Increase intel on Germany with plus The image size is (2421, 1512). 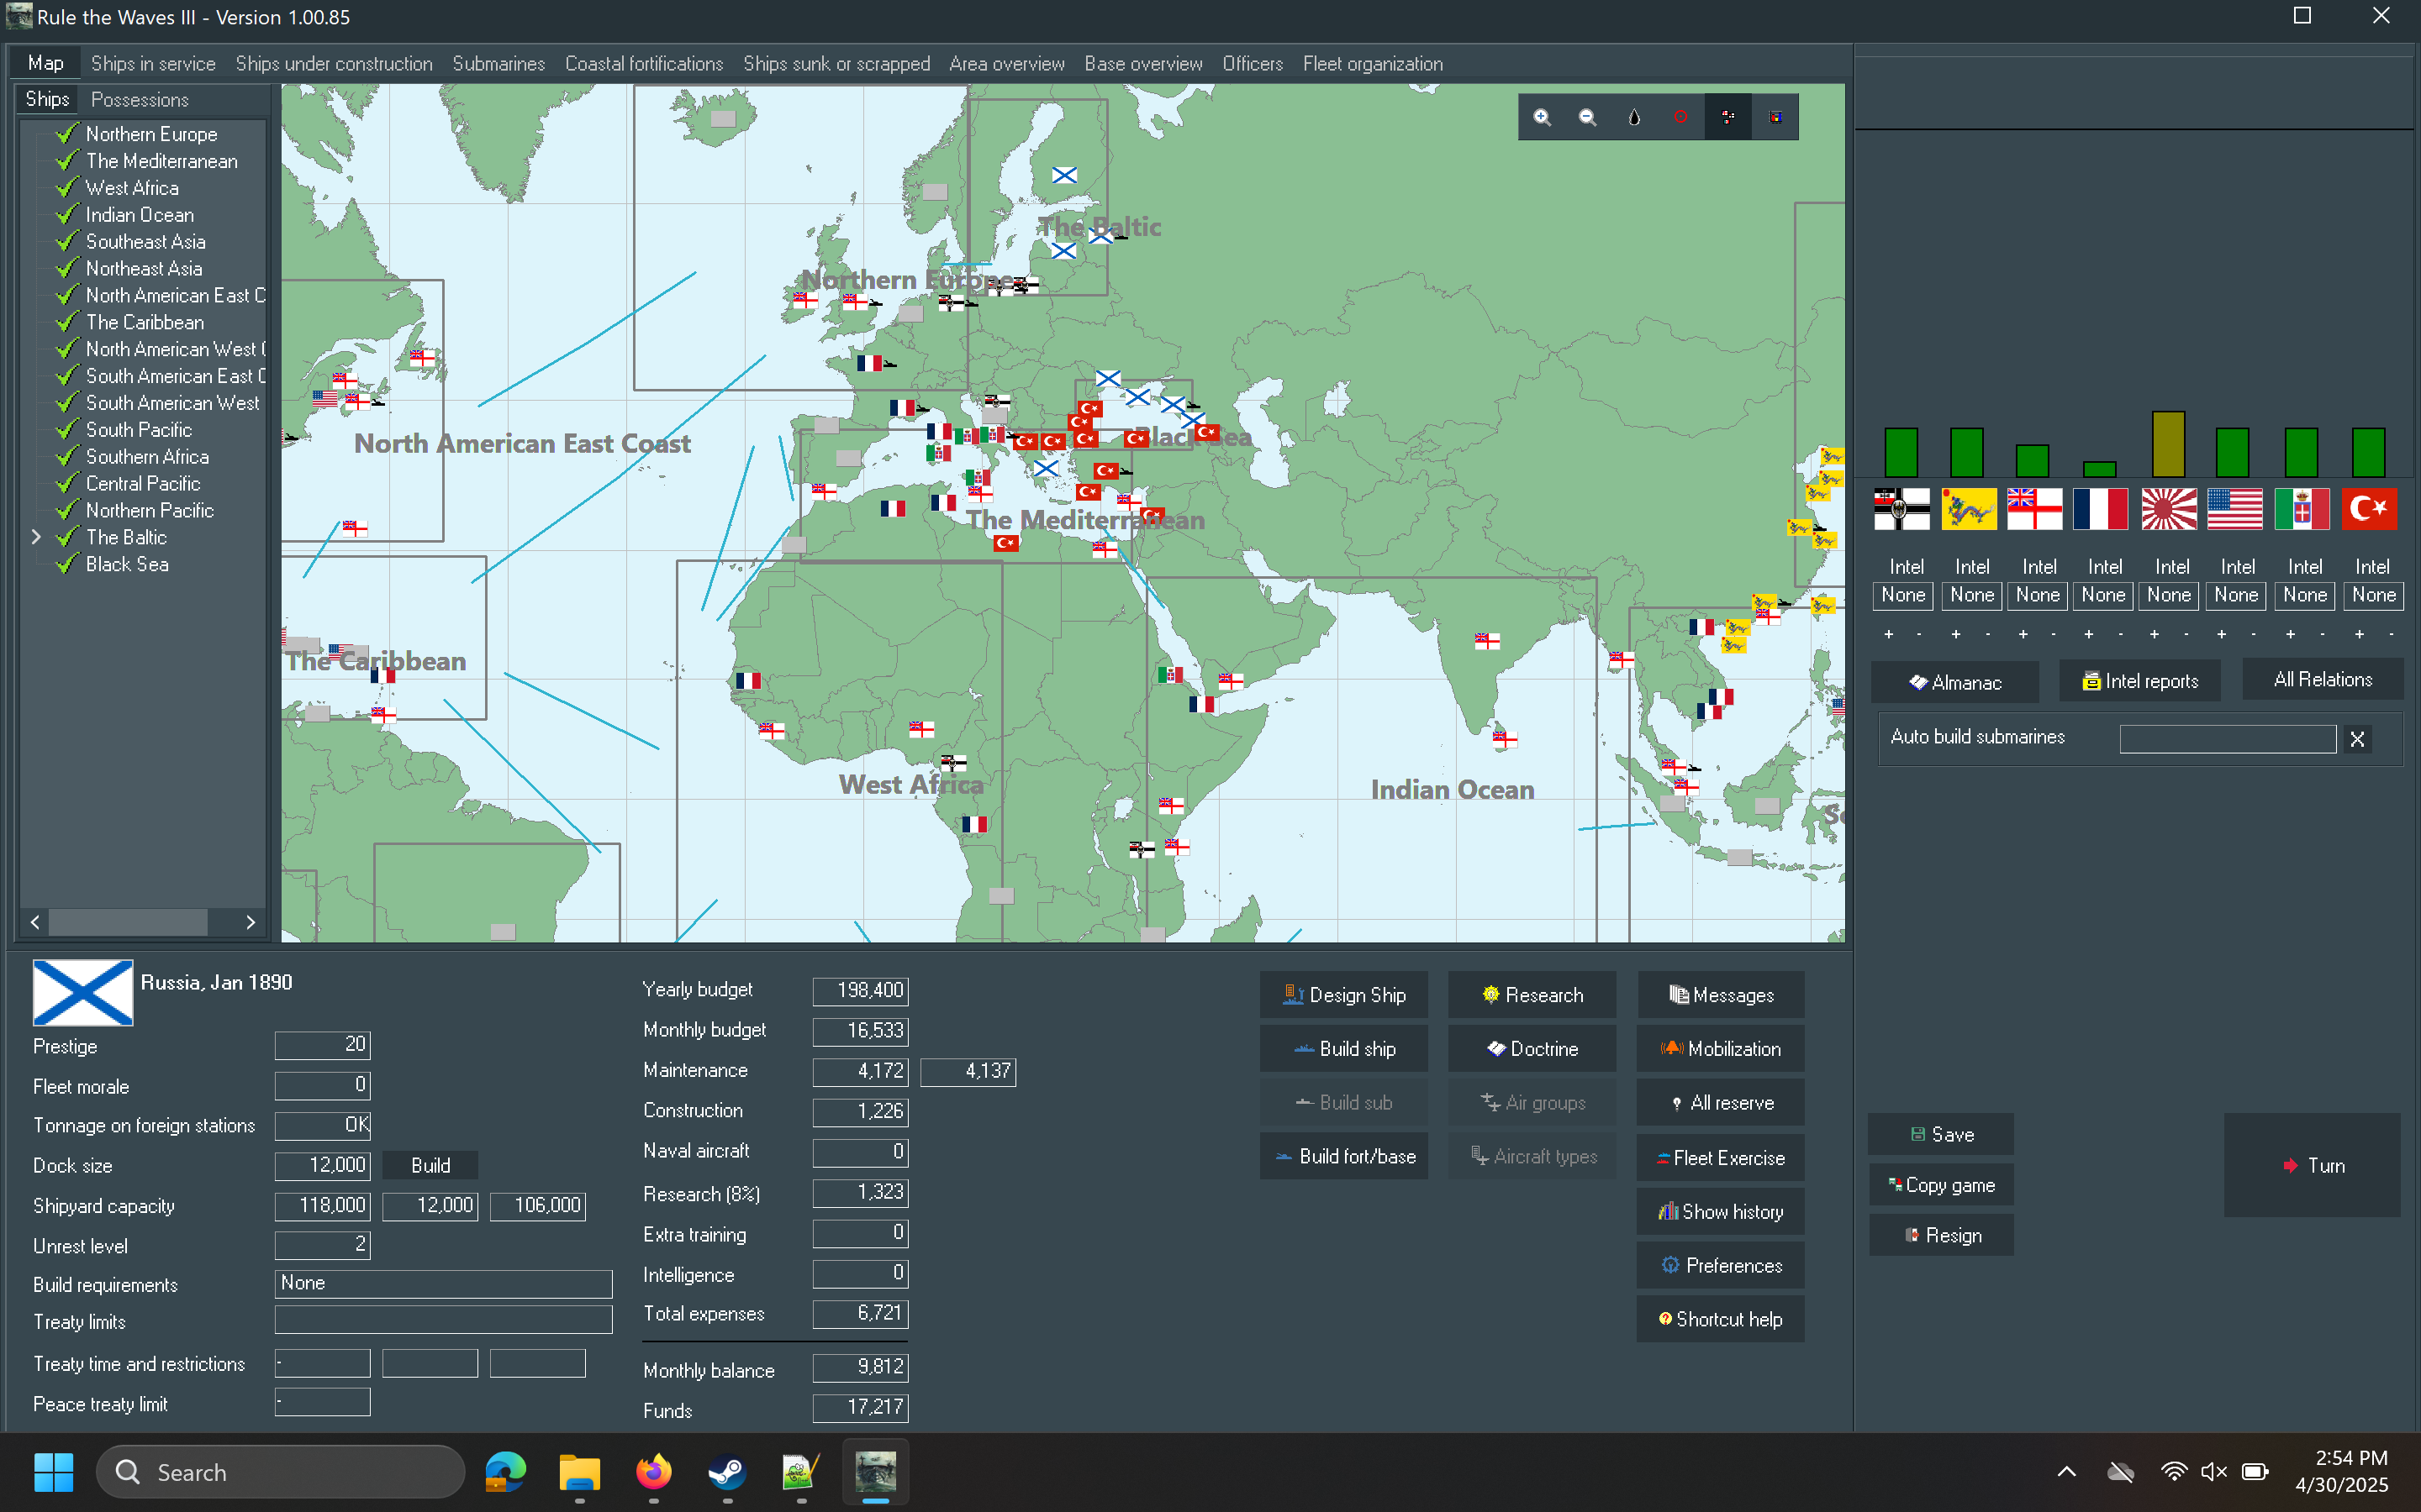pos(1889,634)
